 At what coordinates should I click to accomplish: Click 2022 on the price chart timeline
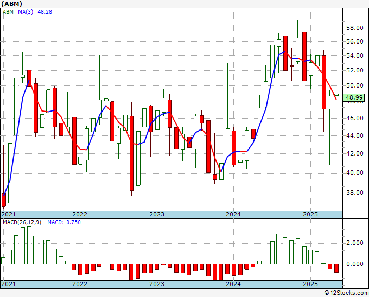80,214
